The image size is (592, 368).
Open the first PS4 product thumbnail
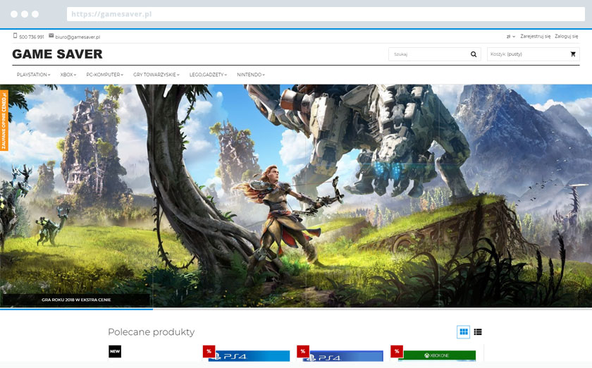[x=249, y=356]
